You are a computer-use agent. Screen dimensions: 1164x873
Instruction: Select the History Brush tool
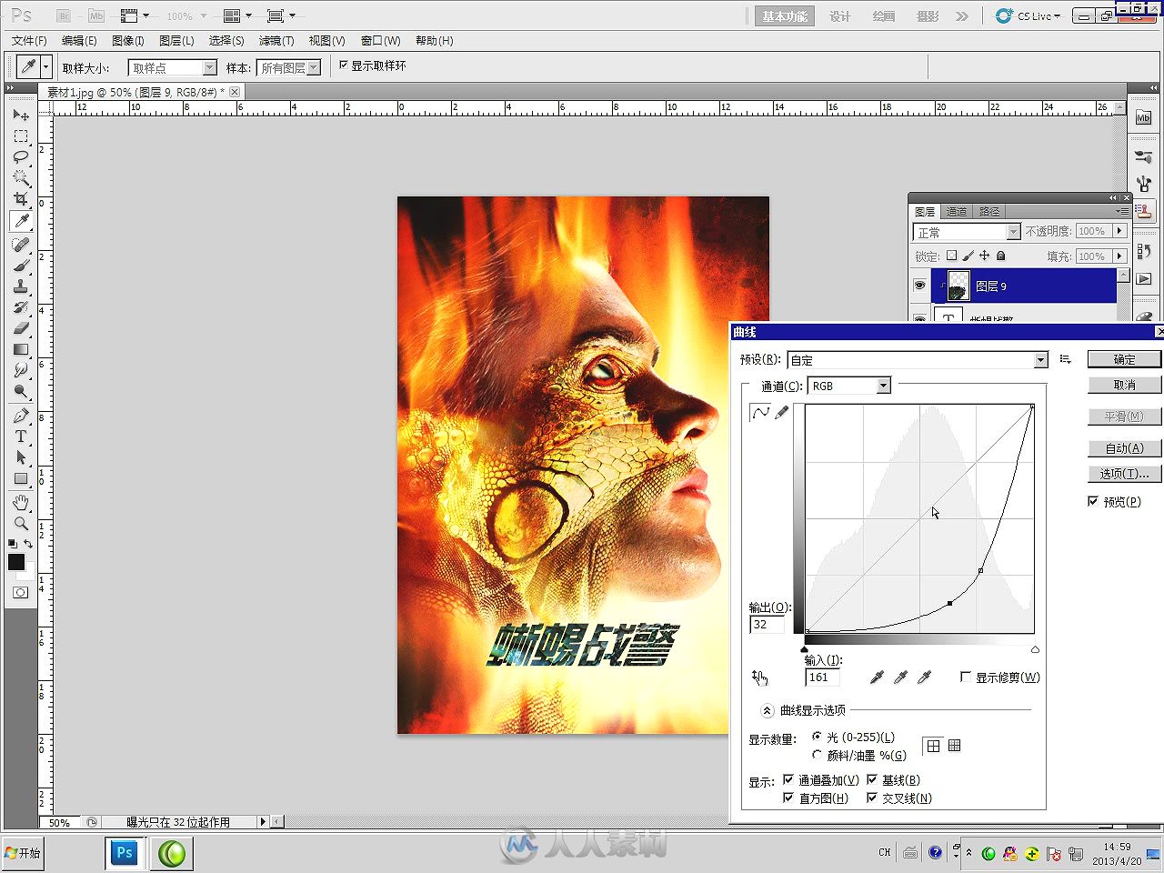click(x=21, y=307)
